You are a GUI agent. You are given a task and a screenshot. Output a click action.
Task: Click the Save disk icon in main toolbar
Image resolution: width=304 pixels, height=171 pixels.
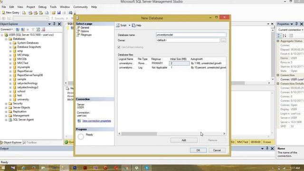pyautogui.click(x=59, y=13)
